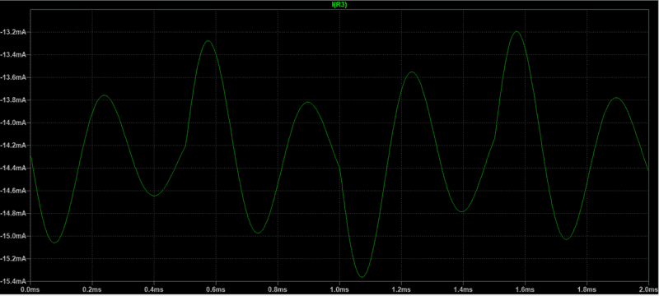Click the 0.2ms time axis label
The height and width of the screenshot is (296, 659).
point(92,290)
